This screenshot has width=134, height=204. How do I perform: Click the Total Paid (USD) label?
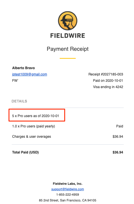click(x=25, y=152)
